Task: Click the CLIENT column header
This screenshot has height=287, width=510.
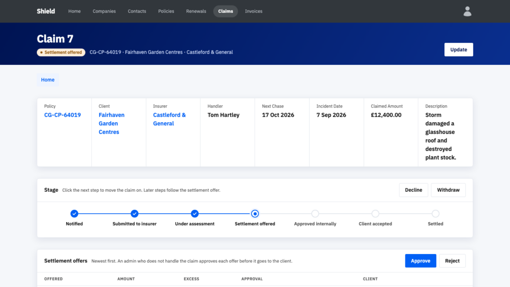Action: click(x=370, y=279)
